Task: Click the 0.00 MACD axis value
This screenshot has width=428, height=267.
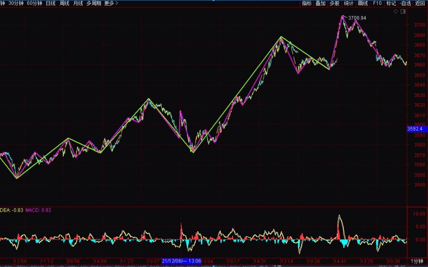Action: tap(420, 240)
